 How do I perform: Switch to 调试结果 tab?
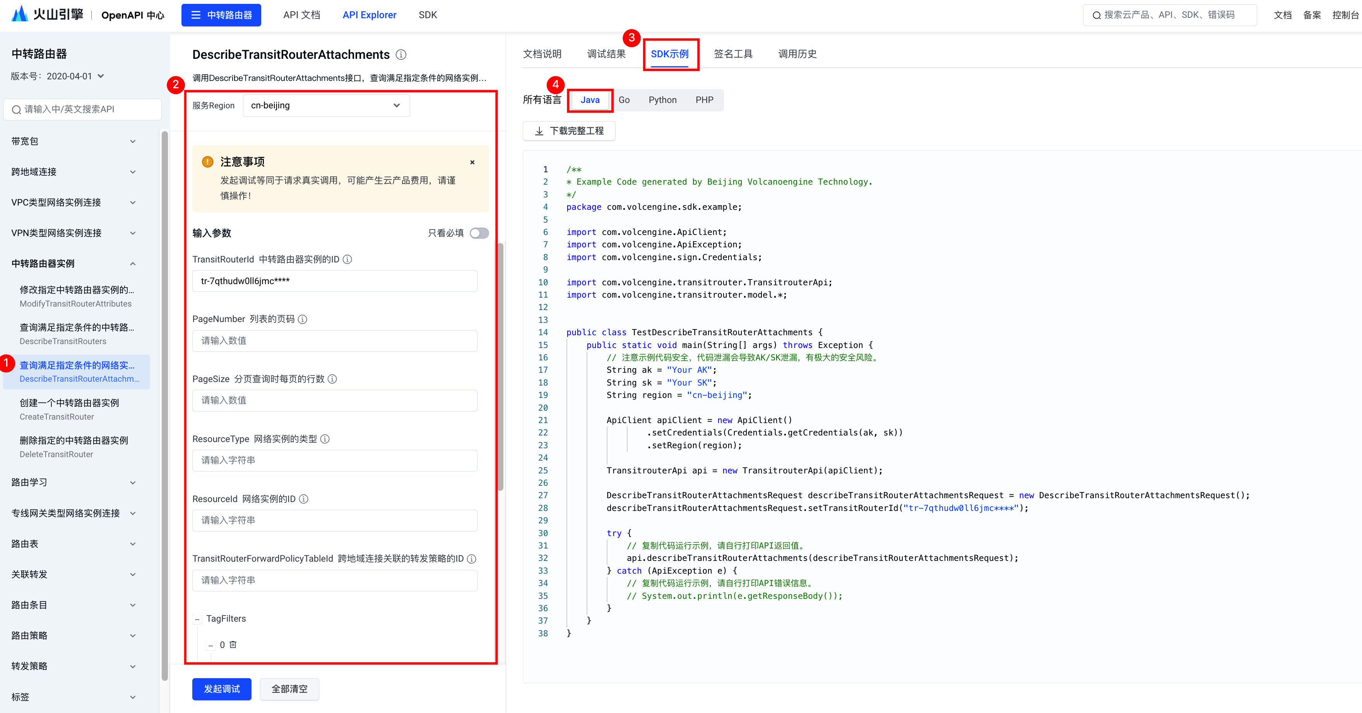(606, 54)
